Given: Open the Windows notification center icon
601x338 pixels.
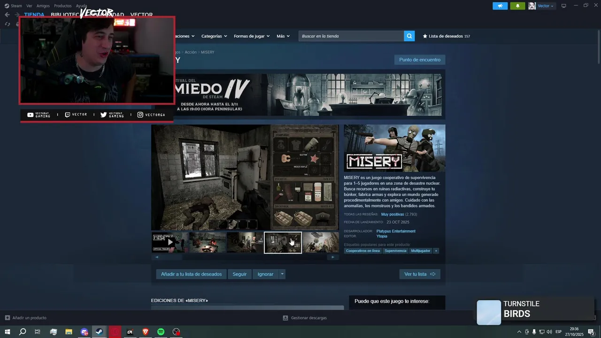Looking at the screenshot, I should point(591,332).
